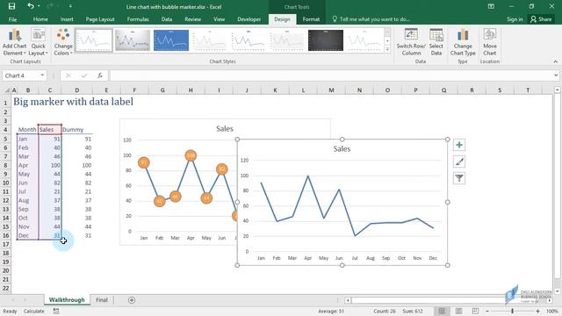562x316 pixels.
Task: Click horizontal scrollbar left arrow
Action: pyautogui.click(x=348, y=300)
